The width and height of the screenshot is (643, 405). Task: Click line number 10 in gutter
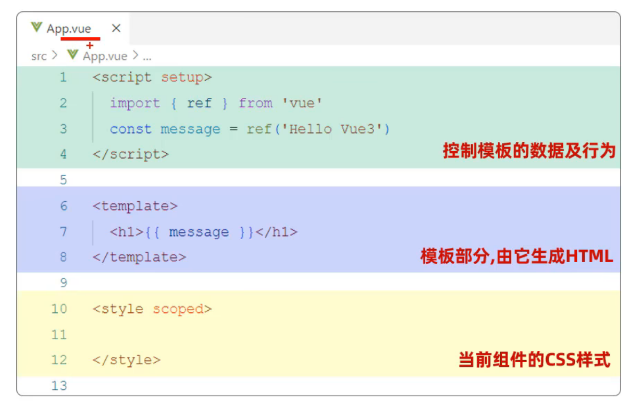tap(59, 309)
